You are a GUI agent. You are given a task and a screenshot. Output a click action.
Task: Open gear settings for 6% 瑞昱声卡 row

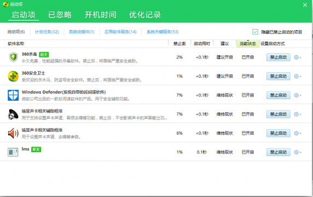point(298,133)
